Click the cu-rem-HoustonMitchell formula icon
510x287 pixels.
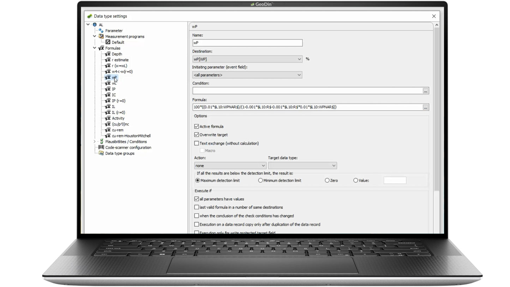pos(108,136)
